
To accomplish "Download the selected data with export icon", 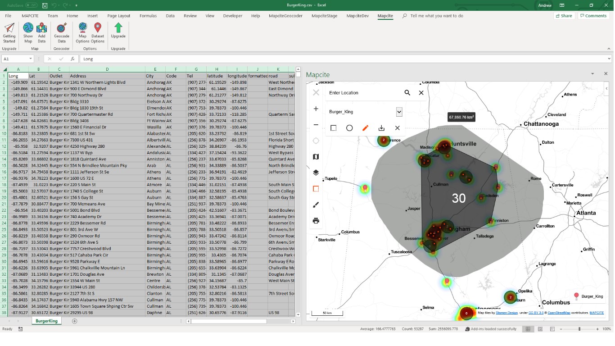I will [381, 128].
